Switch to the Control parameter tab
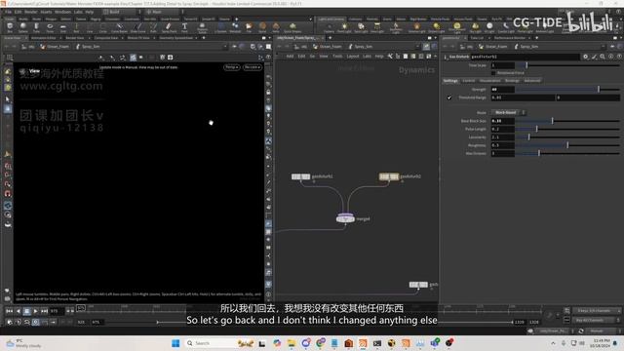This screenshot has height=351, width=624. [x=469, y=81]
